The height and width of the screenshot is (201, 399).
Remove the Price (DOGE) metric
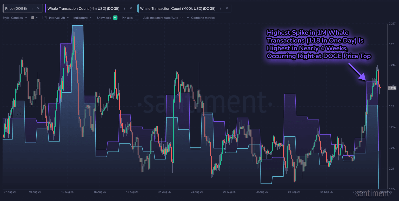coord(38,9)
